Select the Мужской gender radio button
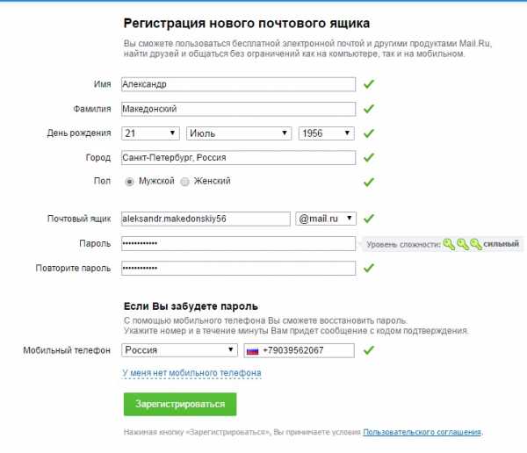Screen dimensions: 527x453 coord(129,182)
